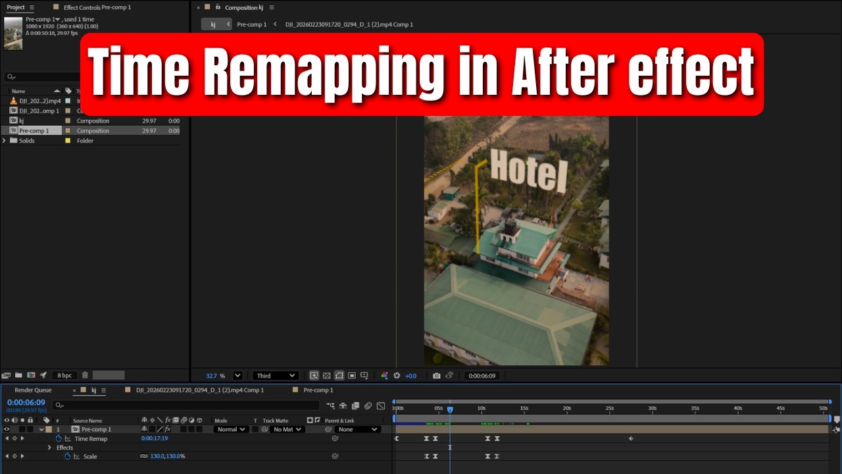The height and width of the screenshot is (474, 842).
Task: Click the Show Snapshot icon
Action: [449, 375]
